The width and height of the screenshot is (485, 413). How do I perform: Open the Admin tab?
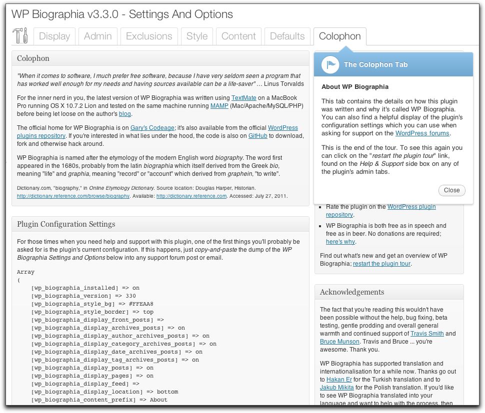97,36
